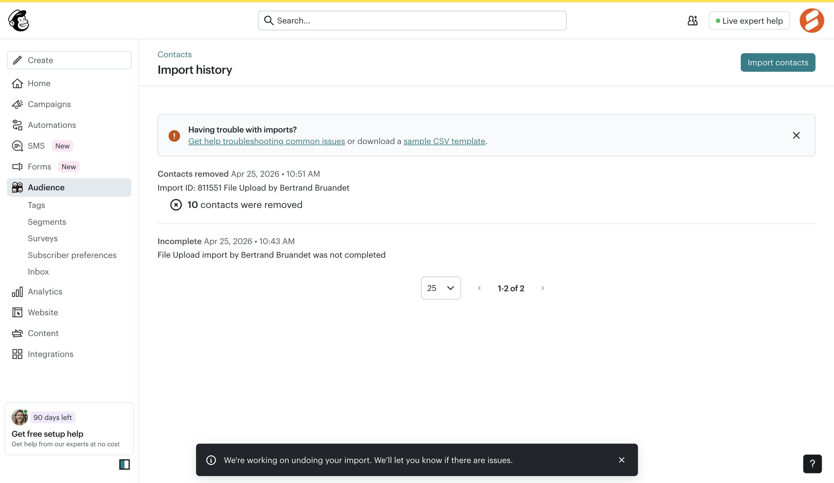834x483 pixels.
Task: Open Subscriber preferences under Audience
Action: [72, 255]
